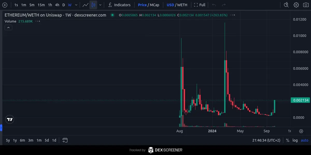Open the quick search tool

[286, 5]
